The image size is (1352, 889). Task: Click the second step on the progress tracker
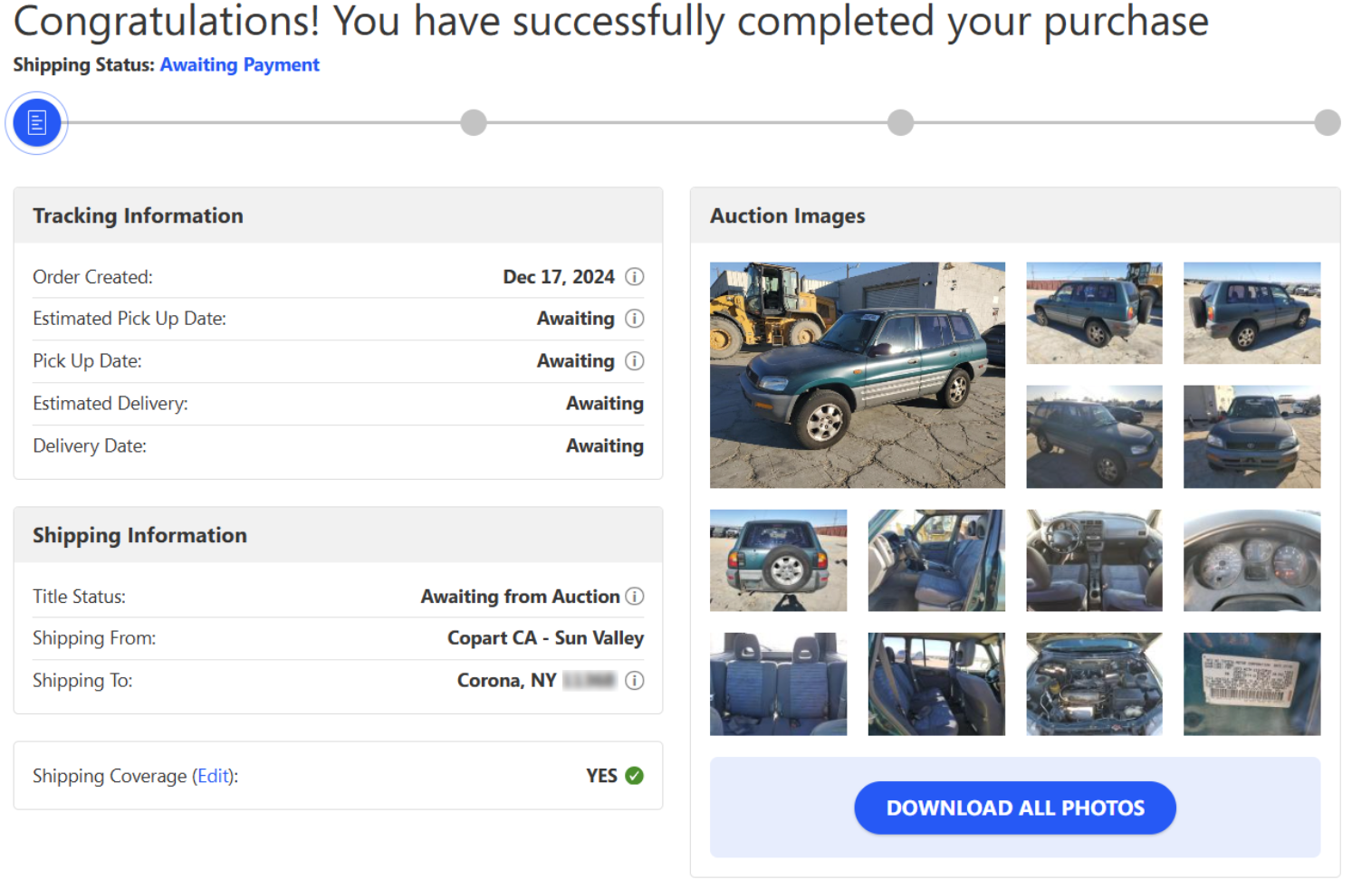tap(474, 123)
